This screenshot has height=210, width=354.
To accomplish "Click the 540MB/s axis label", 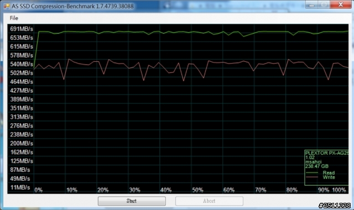I will [x=22, y=64].
